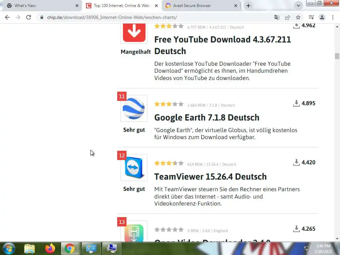This screenshot has height=255, width=340.
Task: Open the media controls icon
Action: 311,17
